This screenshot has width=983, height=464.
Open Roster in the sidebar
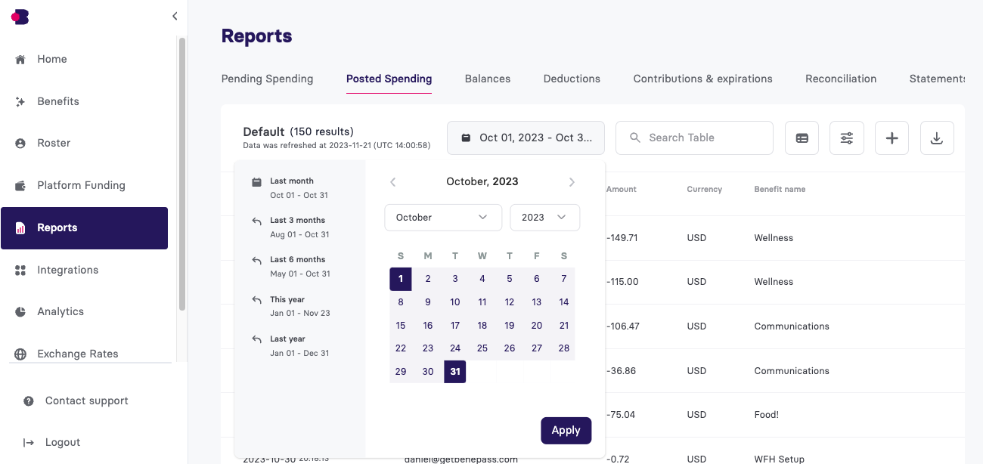click(84, 144)
